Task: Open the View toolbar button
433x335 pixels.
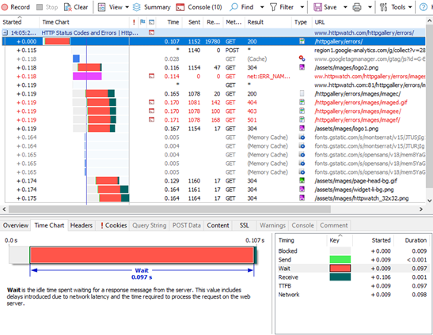Action: 111,7
